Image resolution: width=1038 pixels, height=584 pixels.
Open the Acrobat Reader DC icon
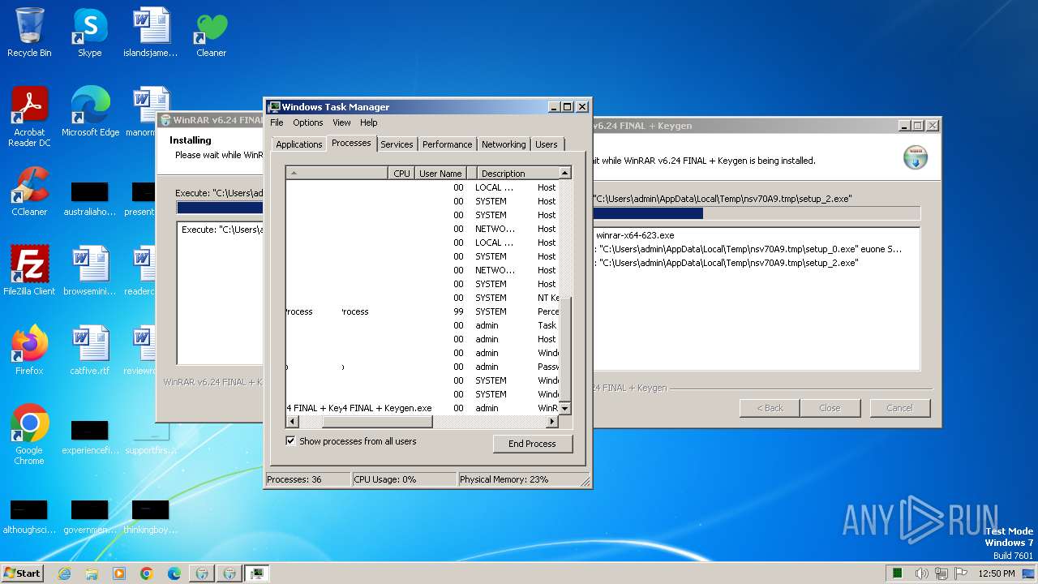coord(29,117)
